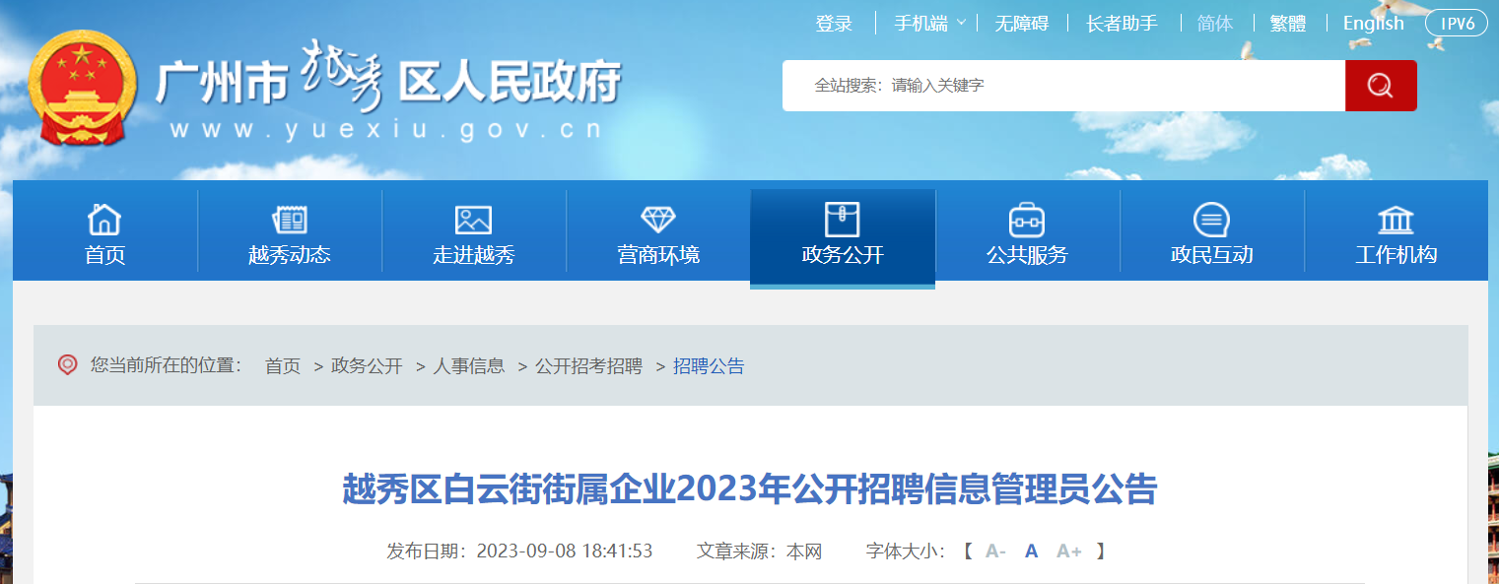Switch to 简体 Chinese
This screenshot has height=584, width=1499.
[1215, 24]
